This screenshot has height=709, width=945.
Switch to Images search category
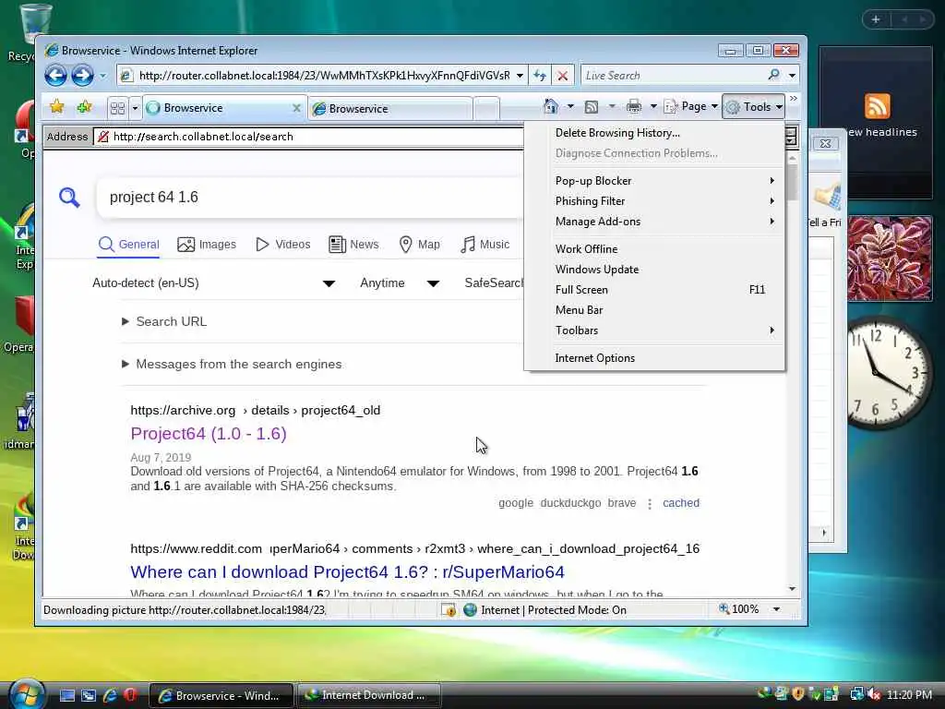tap(207, 244)
